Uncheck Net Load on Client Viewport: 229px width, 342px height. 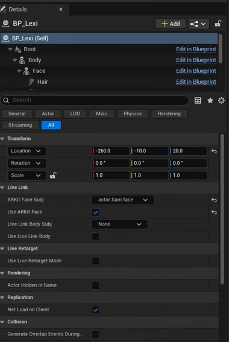96,309
